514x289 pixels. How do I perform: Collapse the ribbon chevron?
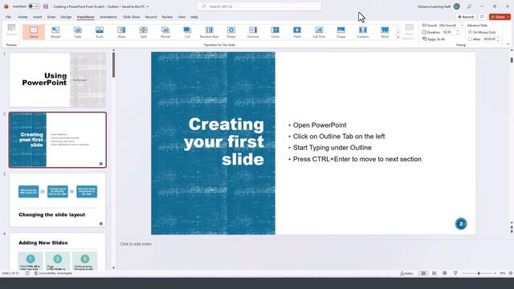[508, 44]
